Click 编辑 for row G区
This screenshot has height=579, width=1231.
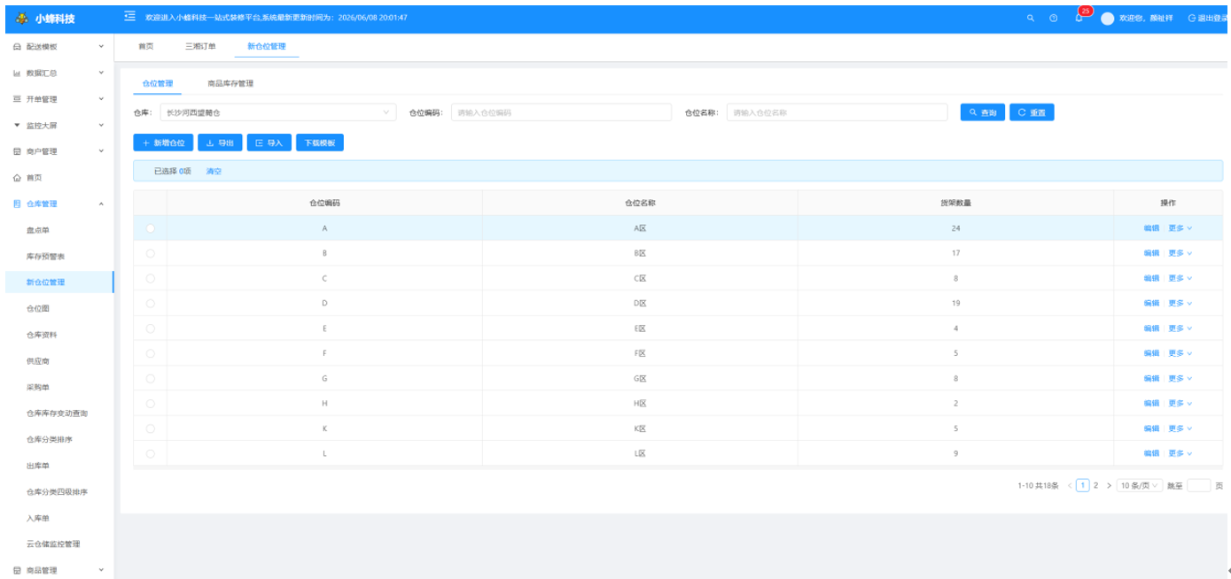point(1151,378)
